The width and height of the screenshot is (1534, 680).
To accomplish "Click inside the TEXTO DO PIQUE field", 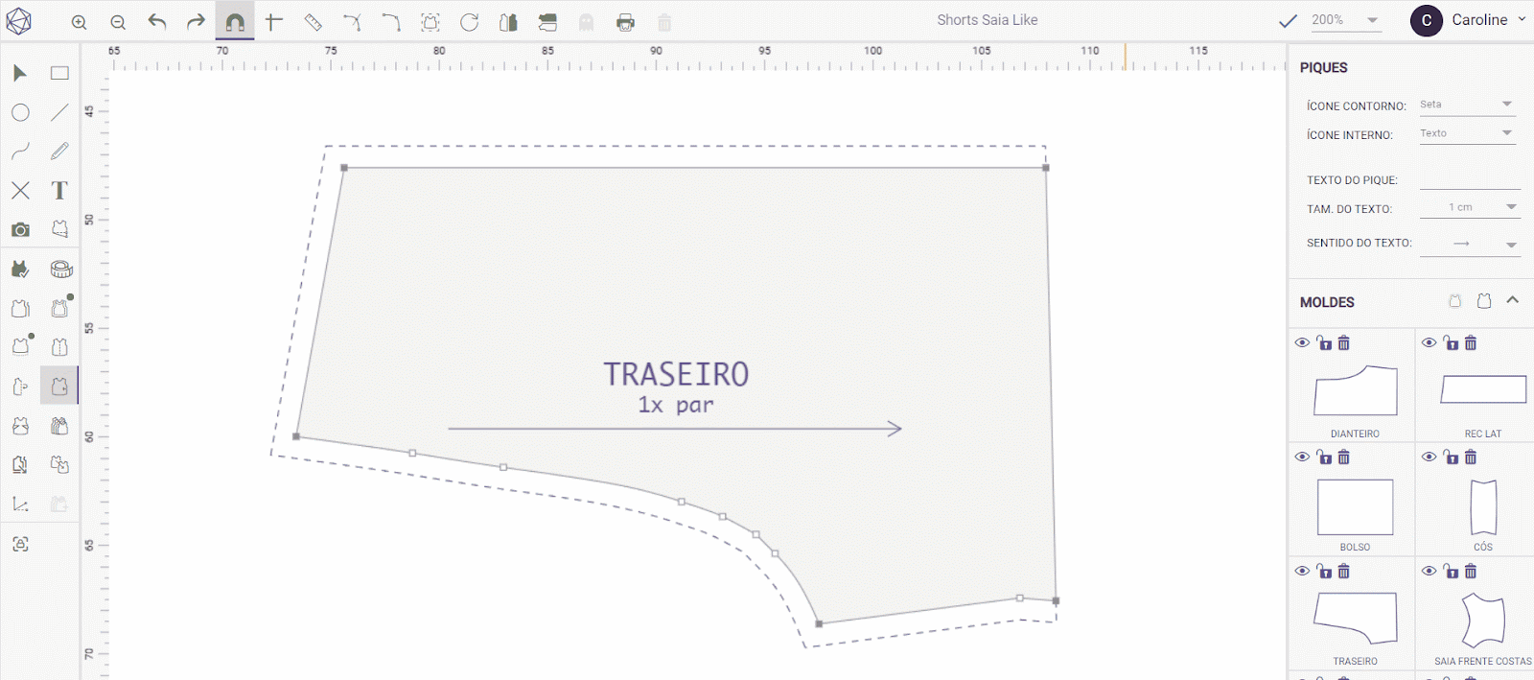I will (x=1470, y=179).
